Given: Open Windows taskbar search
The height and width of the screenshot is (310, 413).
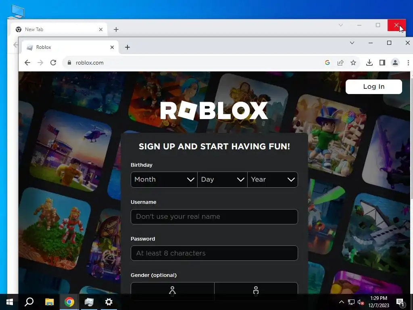Looking at the screenshot, I should click(x=29, y=302).
